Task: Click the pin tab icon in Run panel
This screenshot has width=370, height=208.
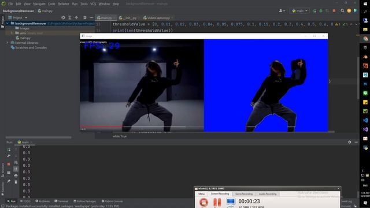Action: [9, 181]
